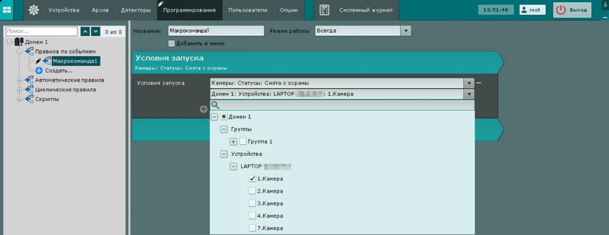Screen dimensions: 609x235
Task: Add a condition with the round plus icon
Action: coord(204,109)
